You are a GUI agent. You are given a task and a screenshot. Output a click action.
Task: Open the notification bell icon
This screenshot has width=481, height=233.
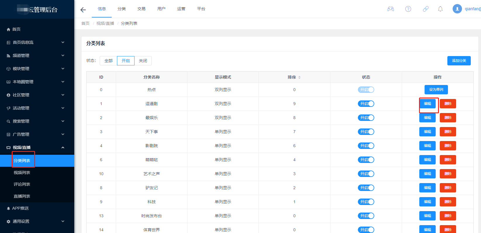[440, 9]
